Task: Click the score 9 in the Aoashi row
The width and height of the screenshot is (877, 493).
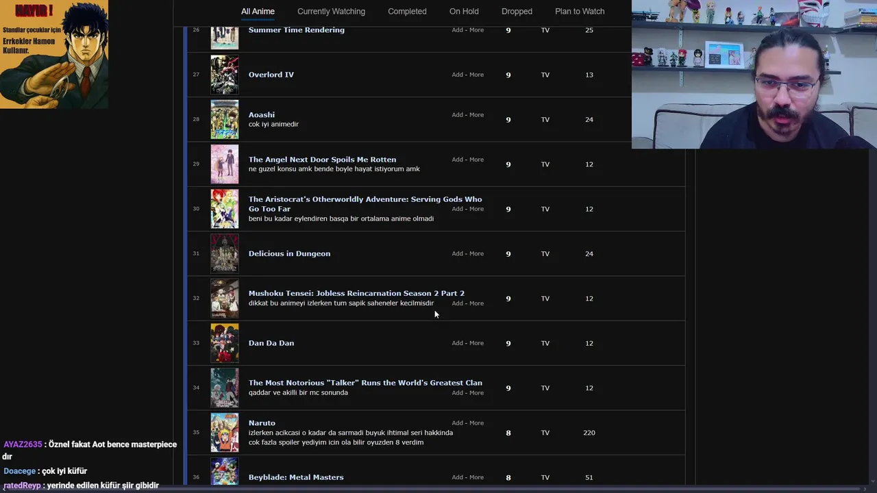Action: [508, 120]
